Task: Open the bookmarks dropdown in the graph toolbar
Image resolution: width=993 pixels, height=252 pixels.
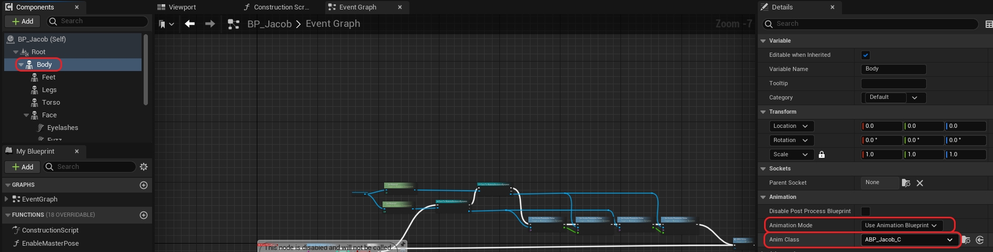Action: tap(166, 24)
